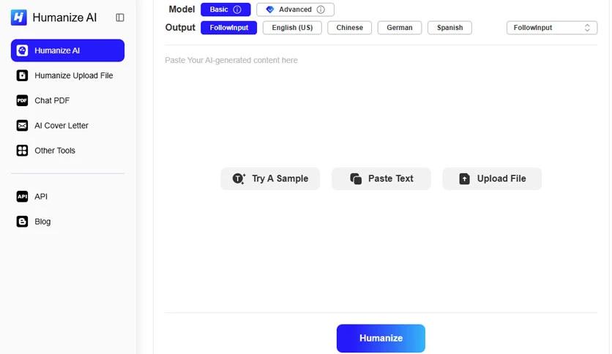The height and width of the screenshot is (354, 612).
Task: Click the Try A Sample text icon
Action: coord(239,178)
